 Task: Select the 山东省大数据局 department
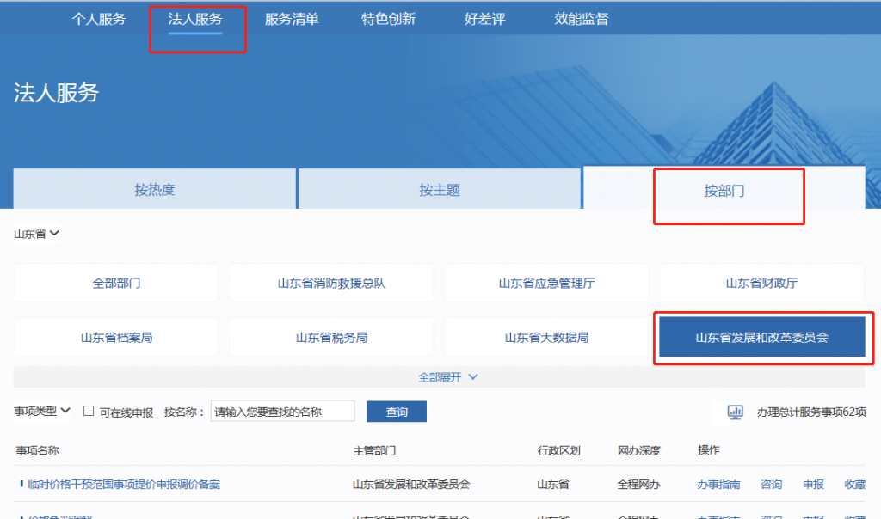tap(546, 337)
